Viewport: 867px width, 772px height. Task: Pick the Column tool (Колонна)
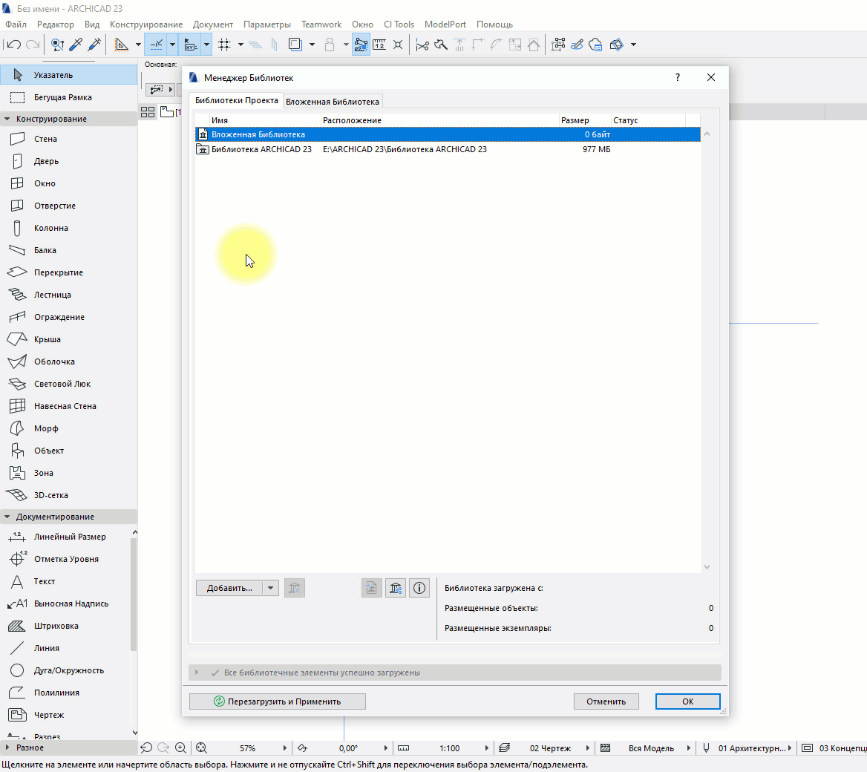point(50,228)
